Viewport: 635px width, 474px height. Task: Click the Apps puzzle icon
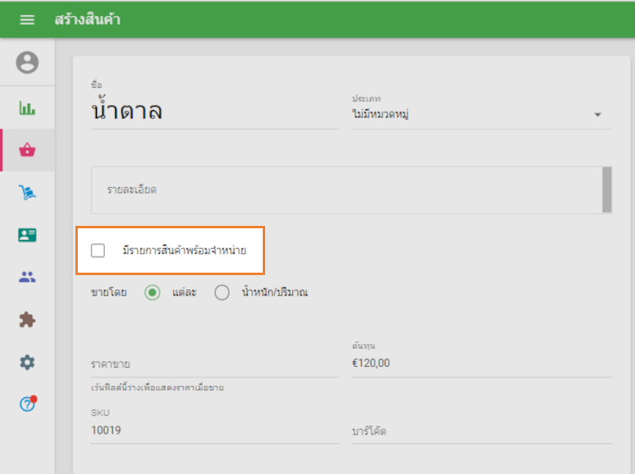(x=26, y=319)
